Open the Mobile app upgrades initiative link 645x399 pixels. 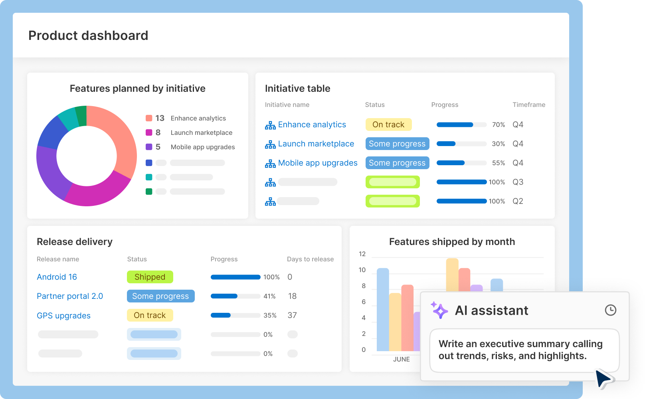tap(318, 163)
